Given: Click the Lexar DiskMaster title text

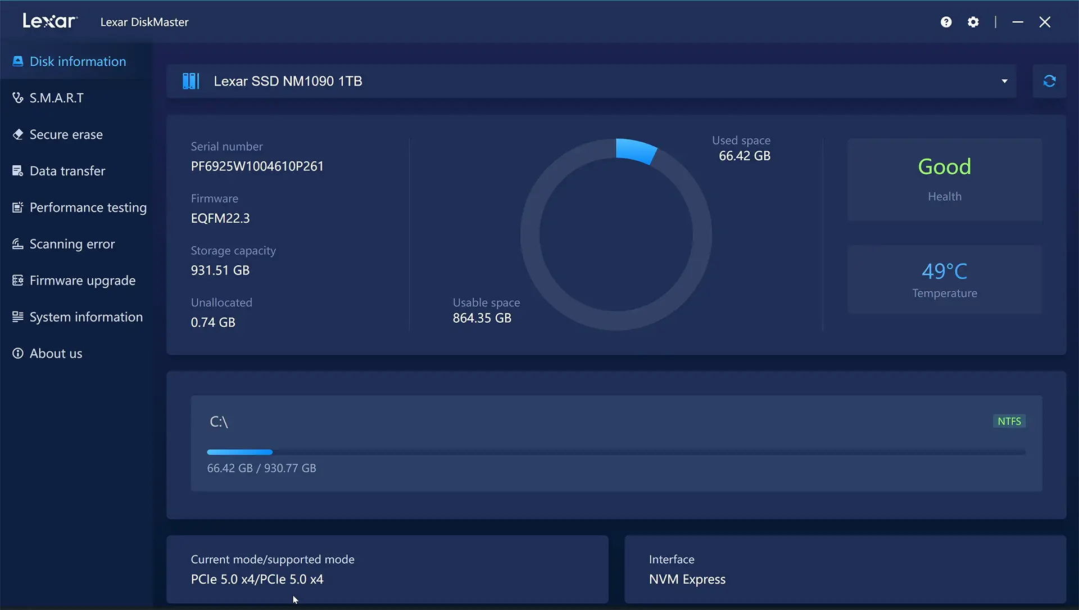Looking at the screenshot, I should click(144, 22).
